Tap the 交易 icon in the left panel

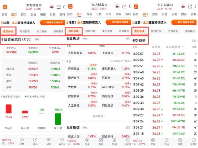coord(21,141)
